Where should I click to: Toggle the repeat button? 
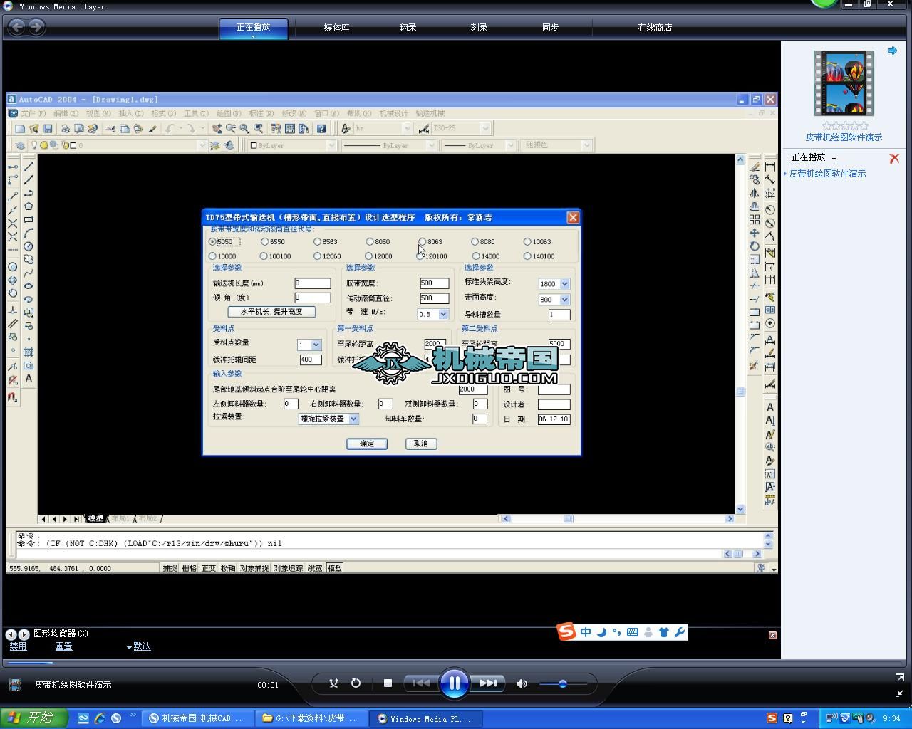[356, 683]
